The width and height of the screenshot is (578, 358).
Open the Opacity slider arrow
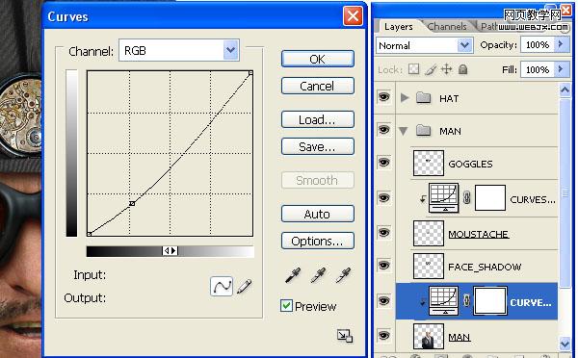coord(561,44)
